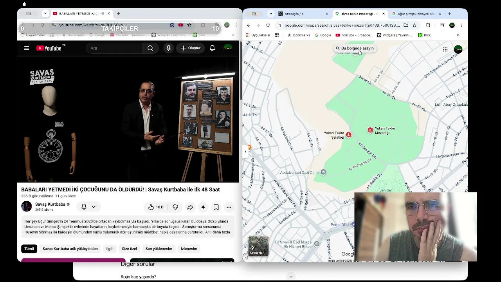Open the sparkle Ask AI button
This screenshot has height=282, width=501.
(x=203, y=207)
